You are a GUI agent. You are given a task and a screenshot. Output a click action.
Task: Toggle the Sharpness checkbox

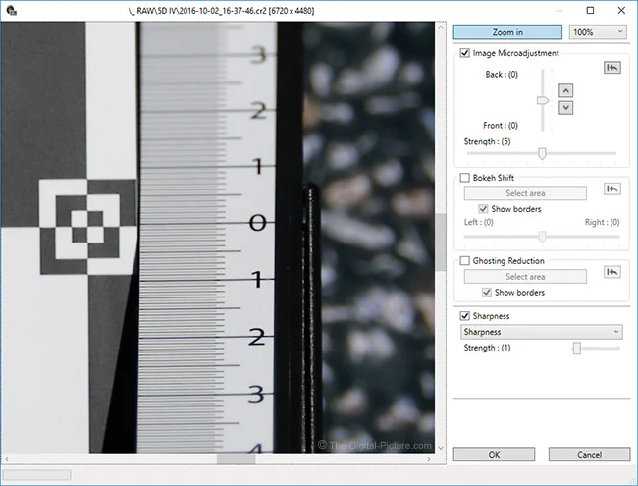pyautogui.click(x=464, y=316)
